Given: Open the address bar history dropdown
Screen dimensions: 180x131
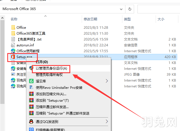Looking at the screenshot, I should click(121, 9).
